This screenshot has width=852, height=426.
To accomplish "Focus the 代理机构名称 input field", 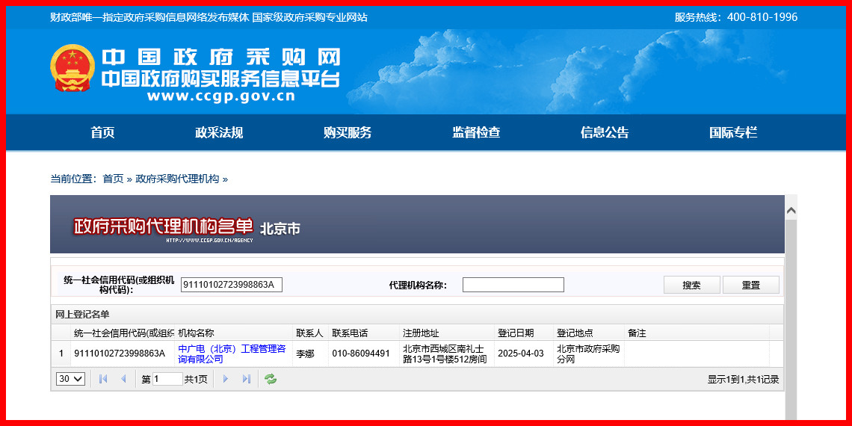I will point(513,285).
